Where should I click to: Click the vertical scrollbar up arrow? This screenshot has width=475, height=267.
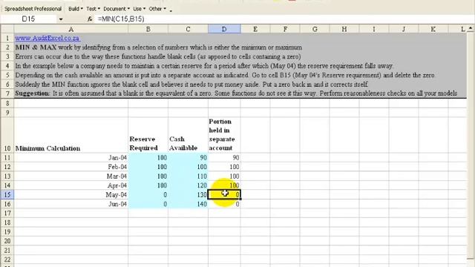(x=471, y=29)
